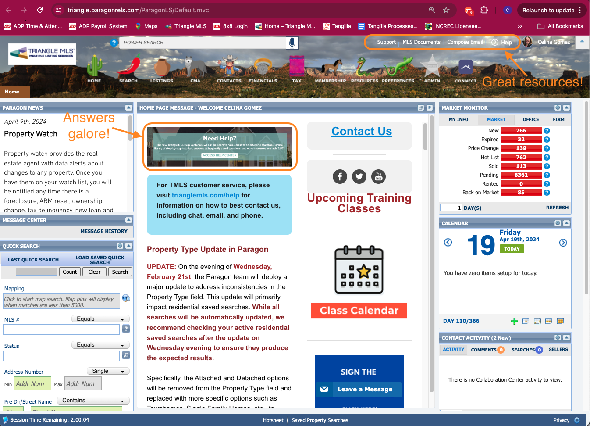This screenshot has width=590, height=426.
Task: Click the Need Help banner thumbnail
Action: (x=220, y=147)
